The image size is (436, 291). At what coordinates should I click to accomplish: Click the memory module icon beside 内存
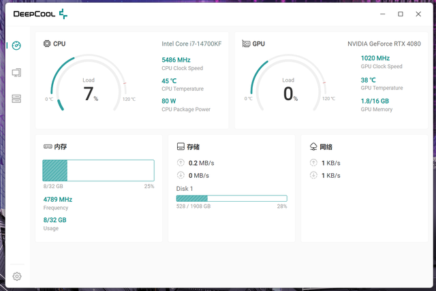click(48, 147)
